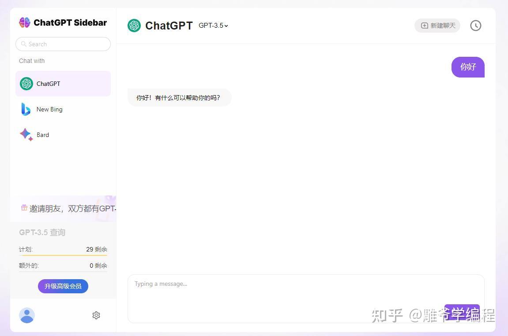Open chat history clock icon
This screenshot has height=336, width=508.
476,26
